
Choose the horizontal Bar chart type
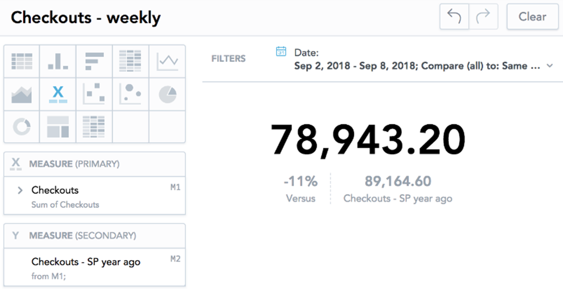click(94, 61)
